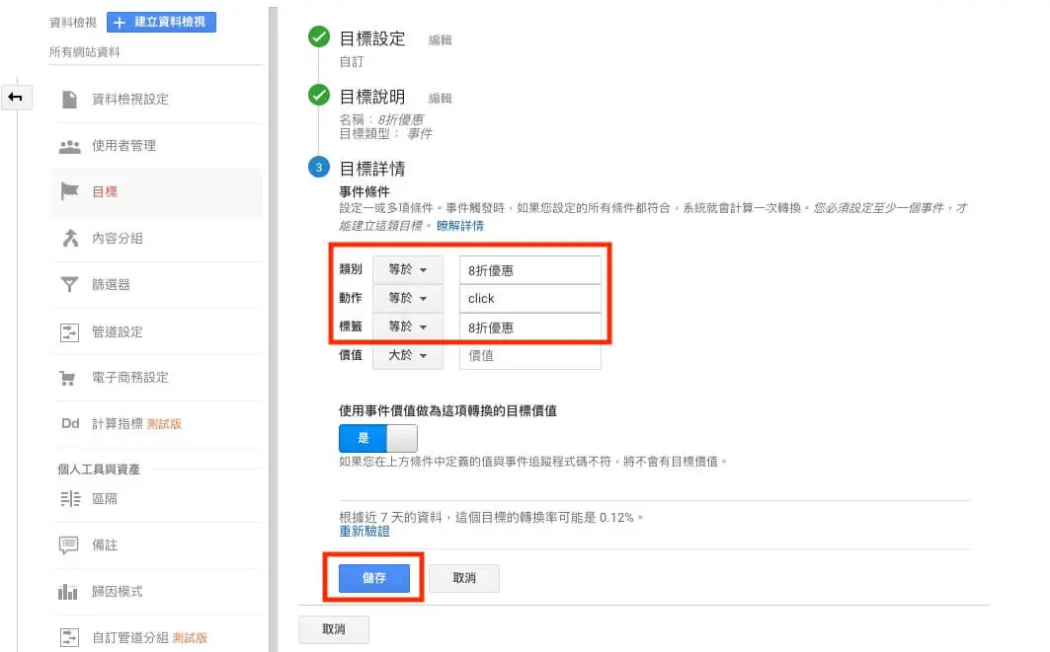Open 使用者管理 in the sidebar

[123, 146]
